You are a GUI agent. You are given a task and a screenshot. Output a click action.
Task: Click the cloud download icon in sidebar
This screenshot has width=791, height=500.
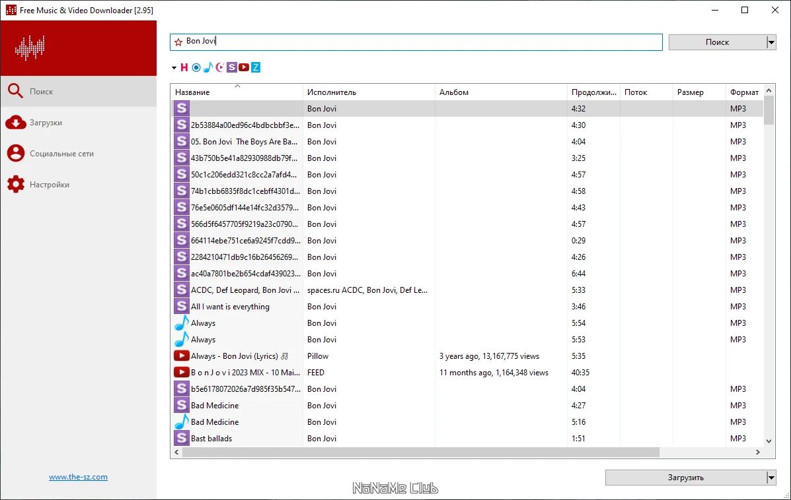coord(16,122)
